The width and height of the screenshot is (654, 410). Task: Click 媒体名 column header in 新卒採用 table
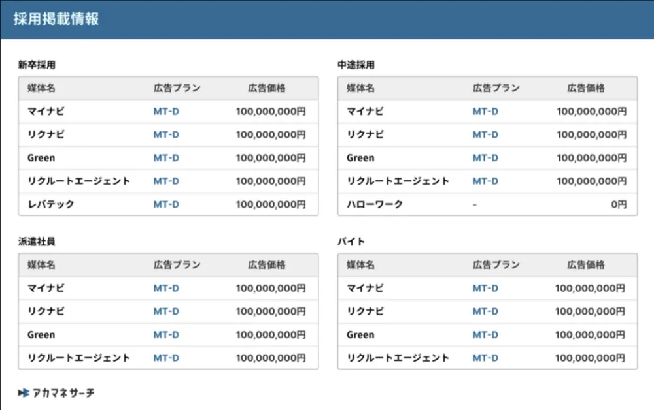pyautogui.click(x=41, y=88)
